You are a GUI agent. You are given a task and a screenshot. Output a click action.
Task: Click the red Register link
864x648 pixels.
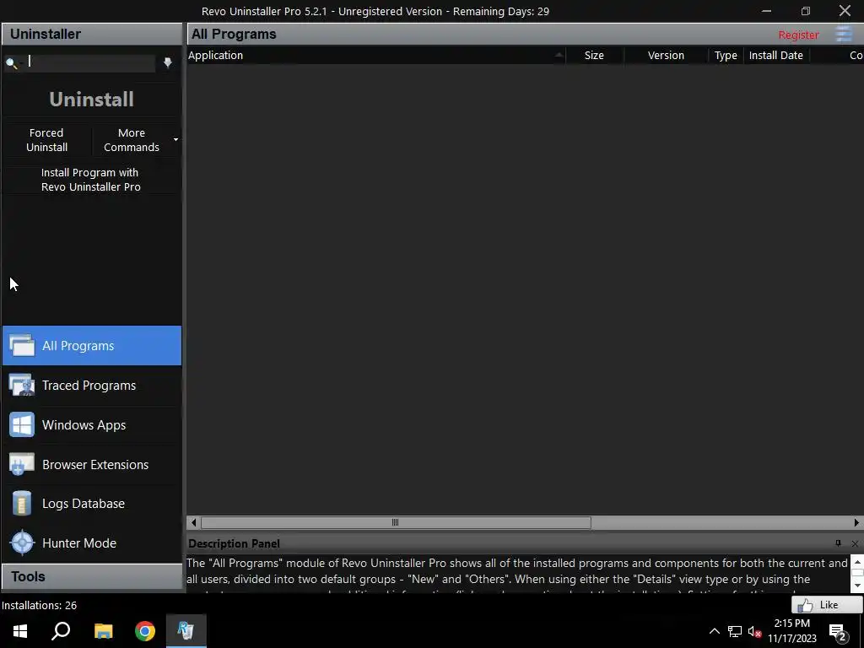(x=798, y=35)
